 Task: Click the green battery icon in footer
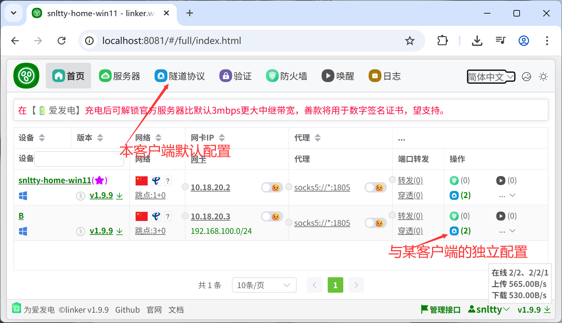click(17, 308)
